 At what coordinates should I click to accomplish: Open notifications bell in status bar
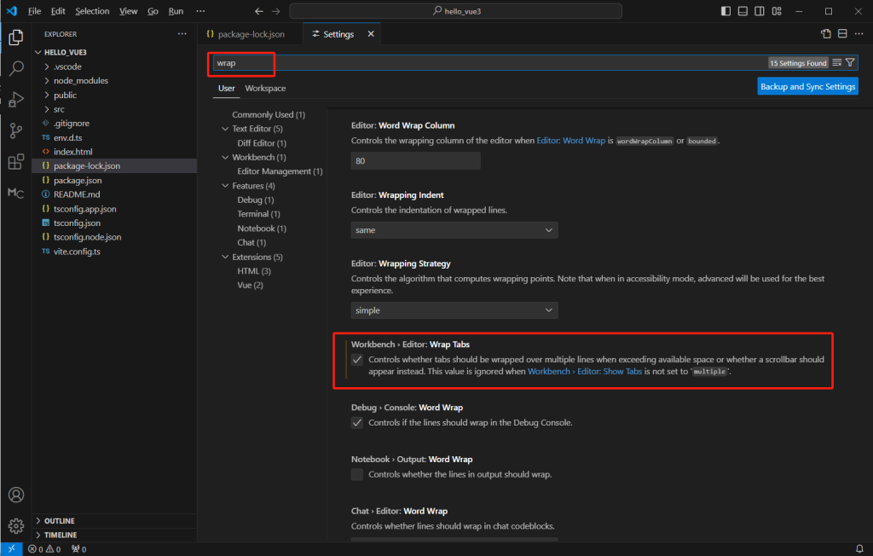[859, 549]
